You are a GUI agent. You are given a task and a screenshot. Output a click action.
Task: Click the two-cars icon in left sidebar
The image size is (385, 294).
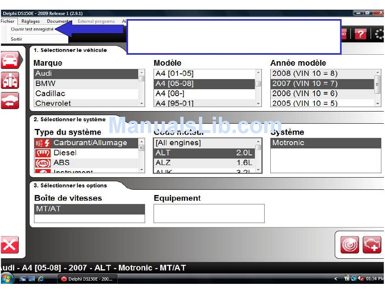point(10,80)
